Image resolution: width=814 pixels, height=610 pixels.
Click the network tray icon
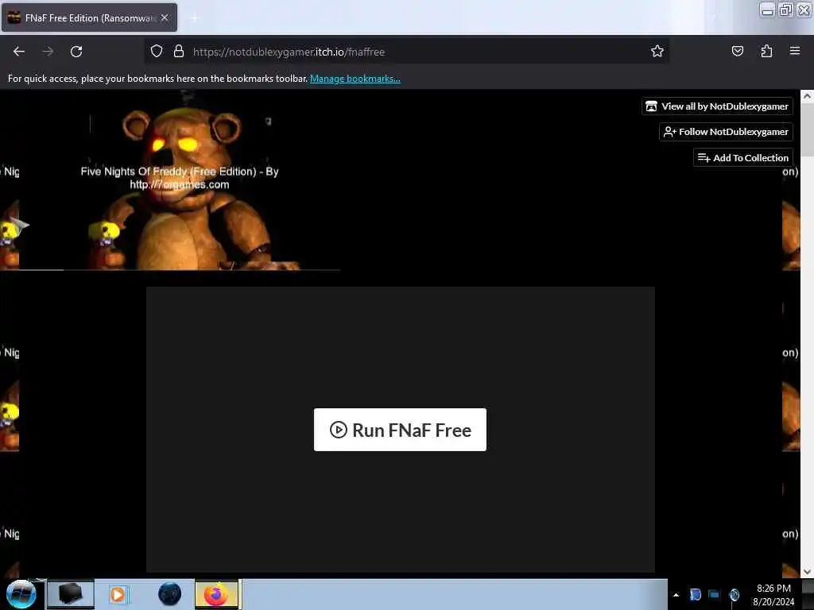click(715, 594)
